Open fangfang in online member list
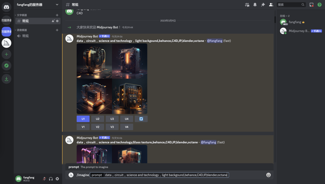Image resolution: width=325 pixels, height=184 pixels. pos(301,22)
